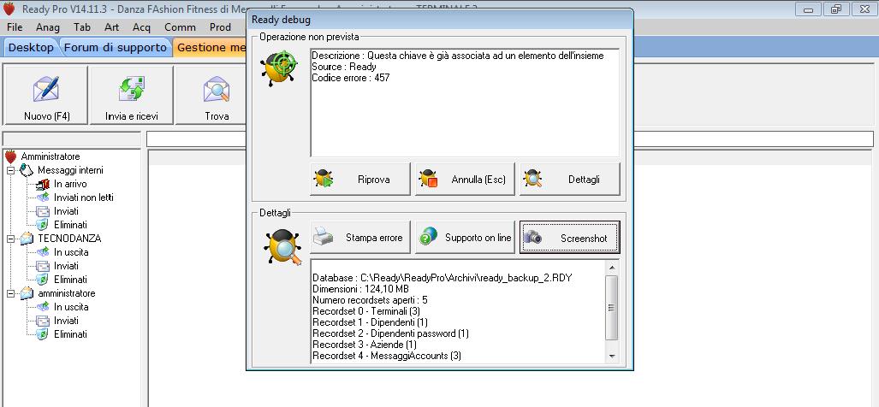The width and height of the screenshot is (879, 407).
Task: Open Supporto on line
Action: pyautogui.click(x=465, y=238)
